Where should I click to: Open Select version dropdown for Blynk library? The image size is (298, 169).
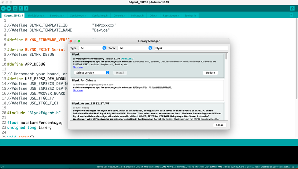(92, 73)
